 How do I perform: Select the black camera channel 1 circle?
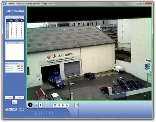point(30,105)
